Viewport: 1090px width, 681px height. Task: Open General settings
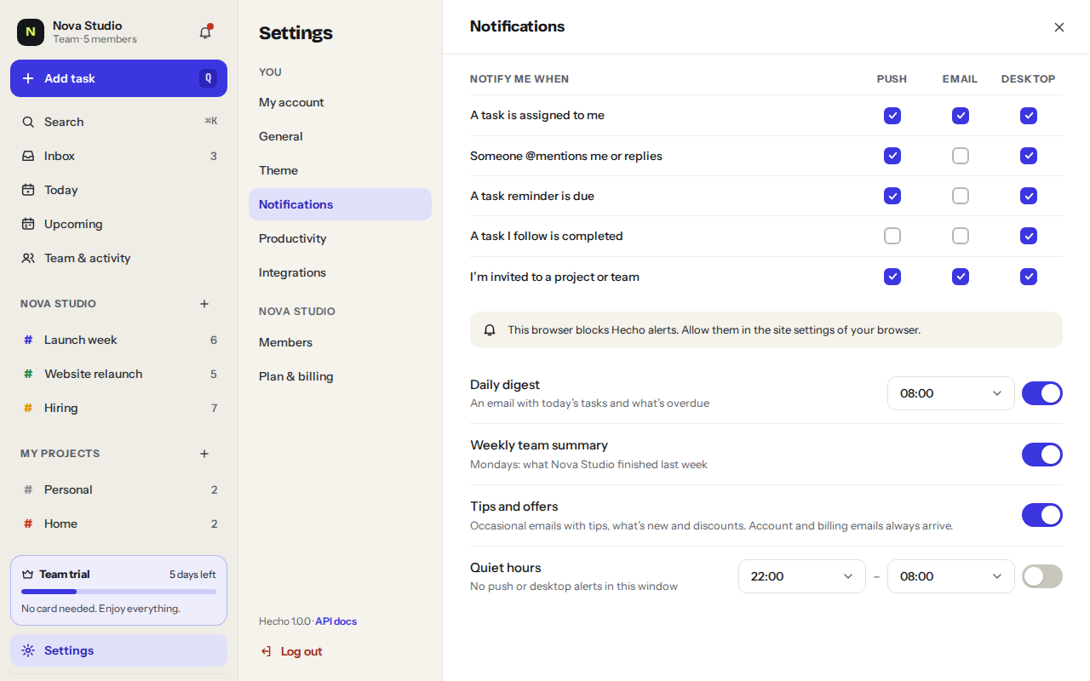point(340,136)
